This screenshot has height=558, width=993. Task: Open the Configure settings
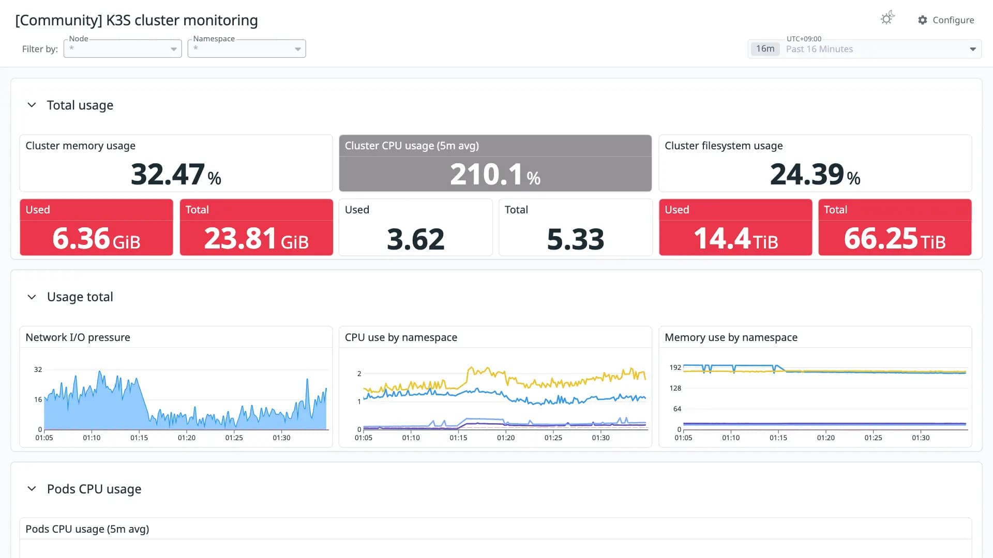(x=946, y=20)
